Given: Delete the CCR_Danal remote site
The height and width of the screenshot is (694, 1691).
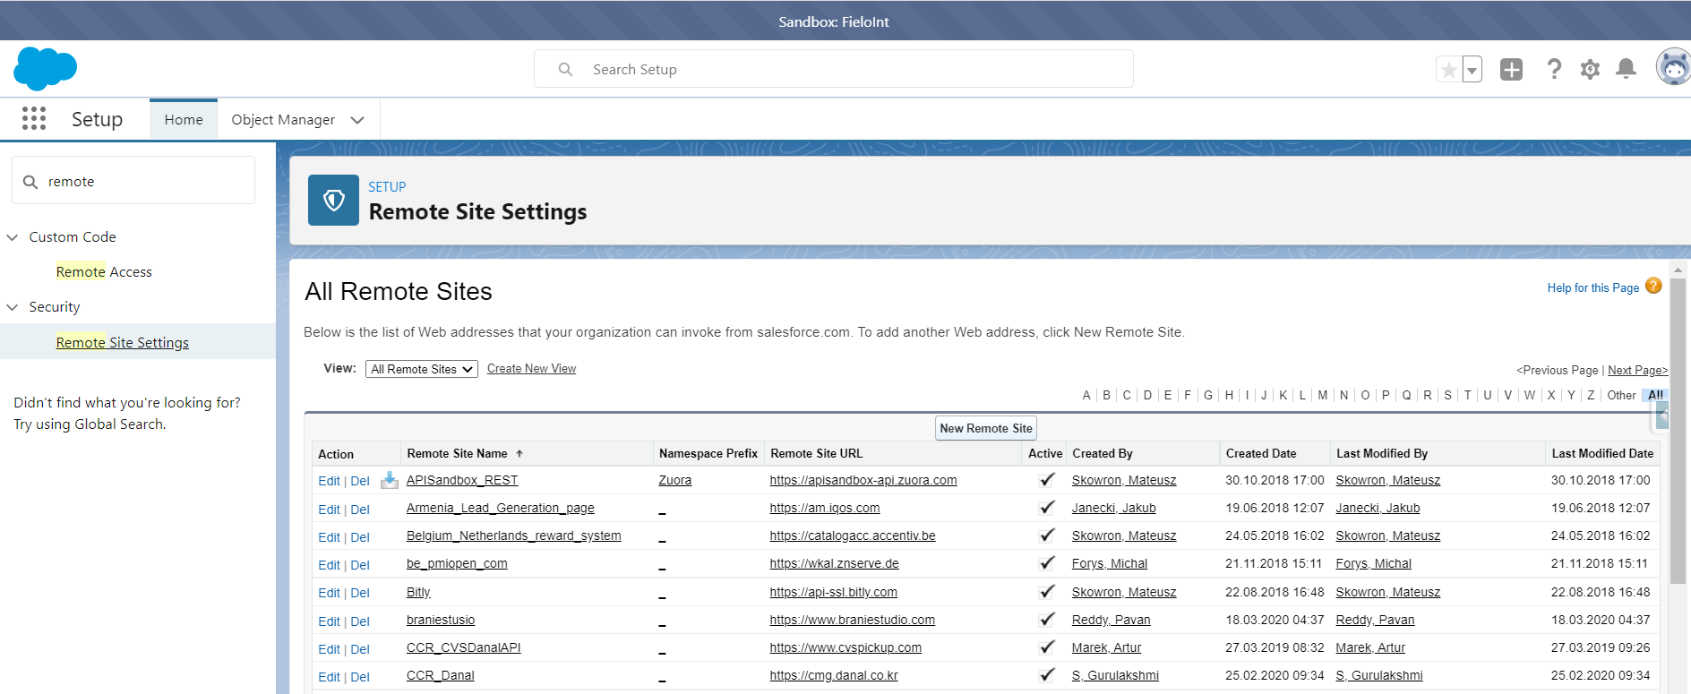Looking at the screenshot, I should (360, 677).
